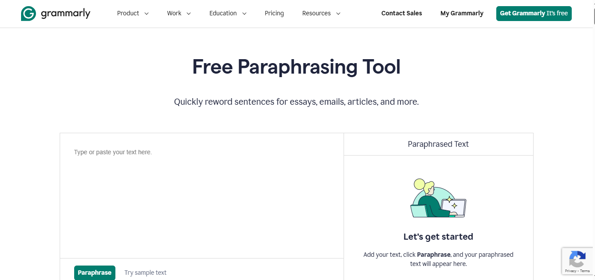Image resolution: width=595 pixels, height=280 pixels.
Task: Click the Let's get started heading
Action: [438, 237]
